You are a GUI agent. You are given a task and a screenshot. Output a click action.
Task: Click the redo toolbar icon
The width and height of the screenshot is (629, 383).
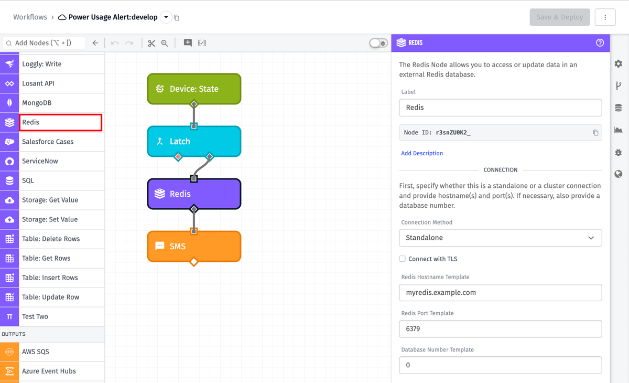tap(129, 43)
